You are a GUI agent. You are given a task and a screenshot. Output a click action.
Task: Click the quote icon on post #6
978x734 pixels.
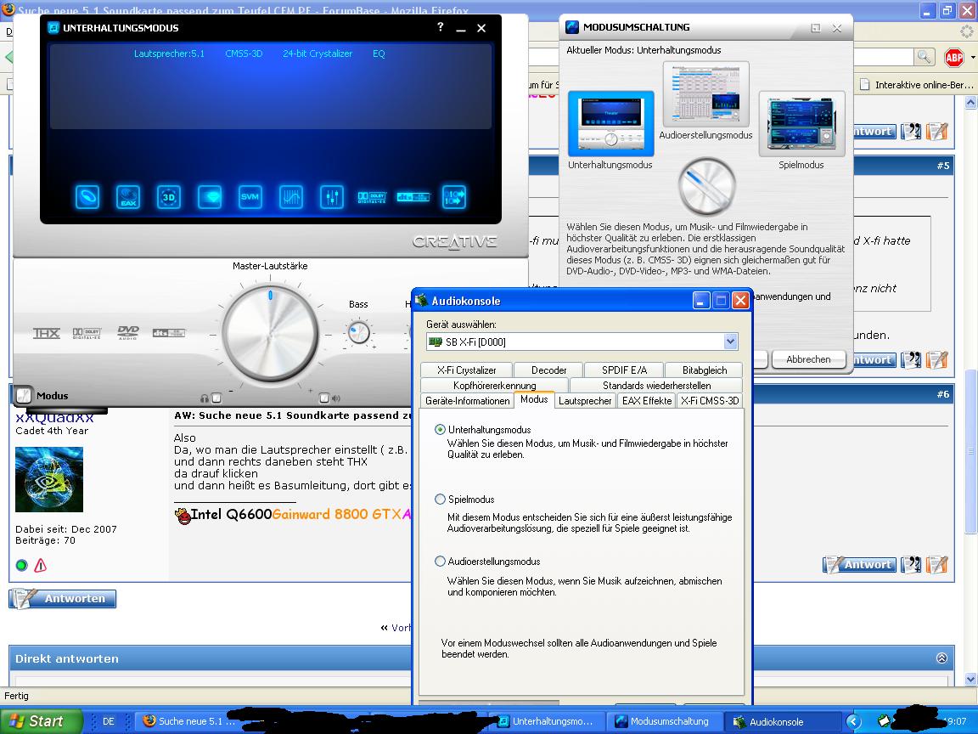[x=911, y=565]
